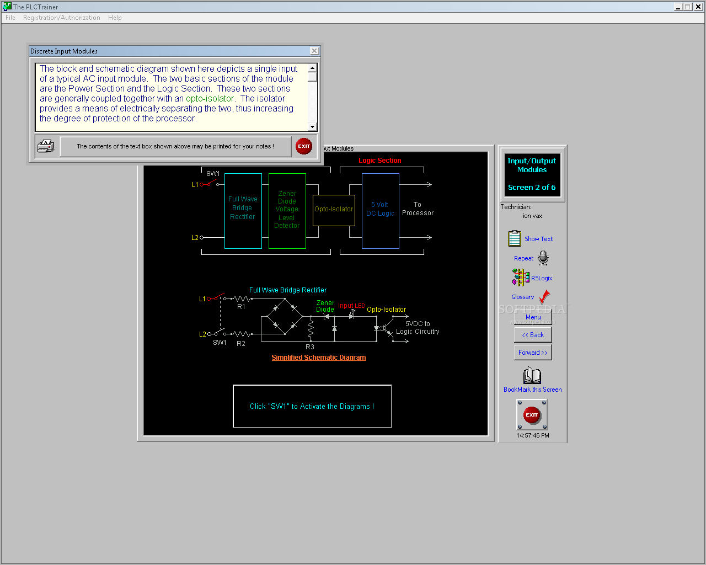Go to previous screen with Back button
Viewport: 706px width, 565px height.
(533, 335)
